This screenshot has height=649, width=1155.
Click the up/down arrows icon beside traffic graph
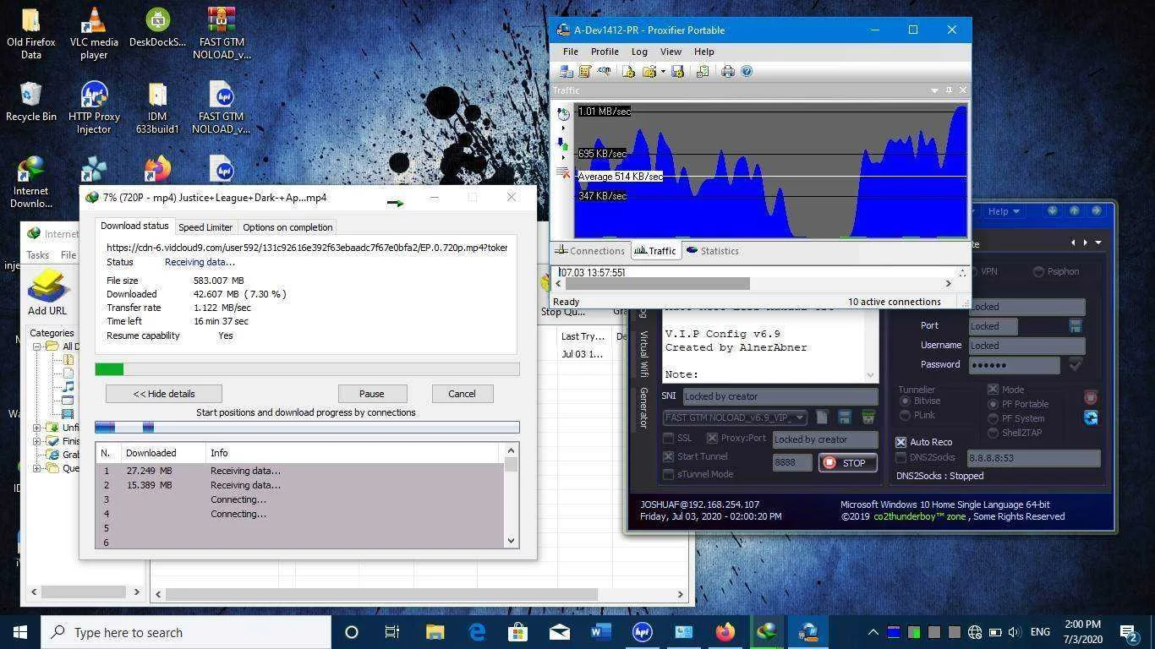pyautogui.click(x=563, y=145)
